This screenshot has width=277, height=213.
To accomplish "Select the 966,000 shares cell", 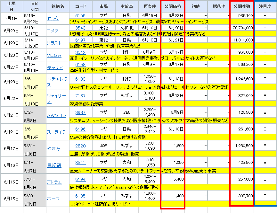I will coord(242,52).
